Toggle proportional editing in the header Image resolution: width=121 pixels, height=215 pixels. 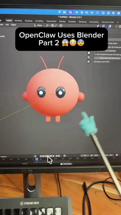pos(61,26)
